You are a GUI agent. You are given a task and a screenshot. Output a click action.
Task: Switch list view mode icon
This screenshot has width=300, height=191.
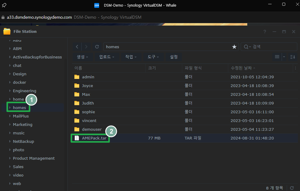click(x=277, y=57)
